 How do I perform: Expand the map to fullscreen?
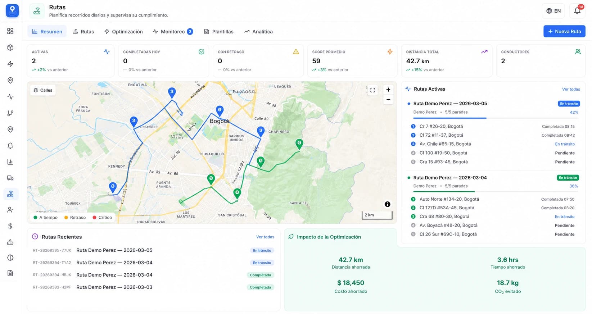(x=372, y=90)
